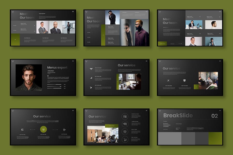
Task: Click the key icon on the three-step service slide
Action: pos(64,129)
